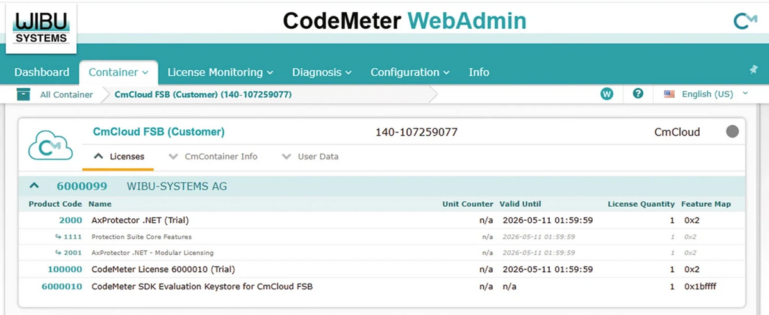Viewport: 769px width, 315px height.
Task: Open the Container dropdown menu
Action: [x=119, y=72]
